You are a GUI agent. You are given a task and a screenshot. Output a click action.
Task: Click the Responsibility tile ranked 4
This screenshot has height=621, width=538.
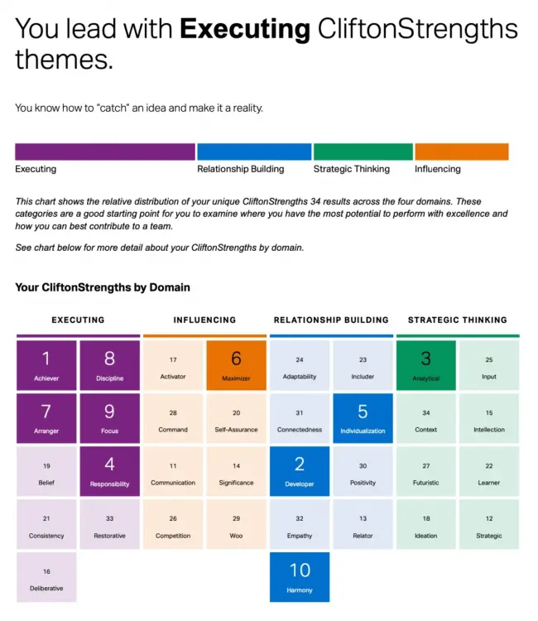pos(109,471)
